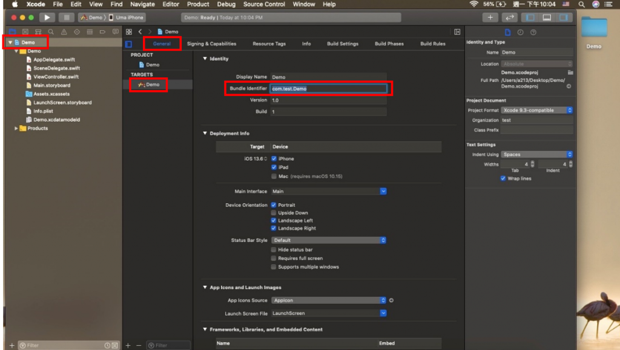Toggle Wrap lines checkbox
The image size is (620, 350).
click(503, 178)
